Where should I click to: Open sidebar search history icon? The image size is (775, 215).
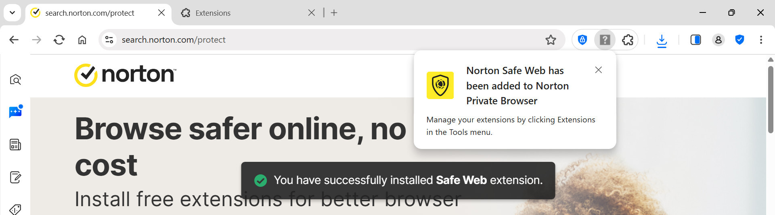pyautogui.click(x=15, y=80)
